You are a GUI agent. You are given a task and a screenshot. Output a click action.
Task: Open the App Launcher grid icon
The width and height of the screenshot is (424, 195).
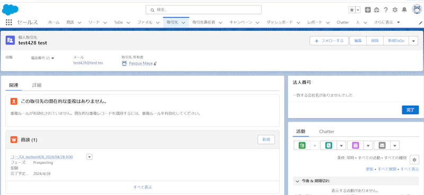(x=9, y=22)
